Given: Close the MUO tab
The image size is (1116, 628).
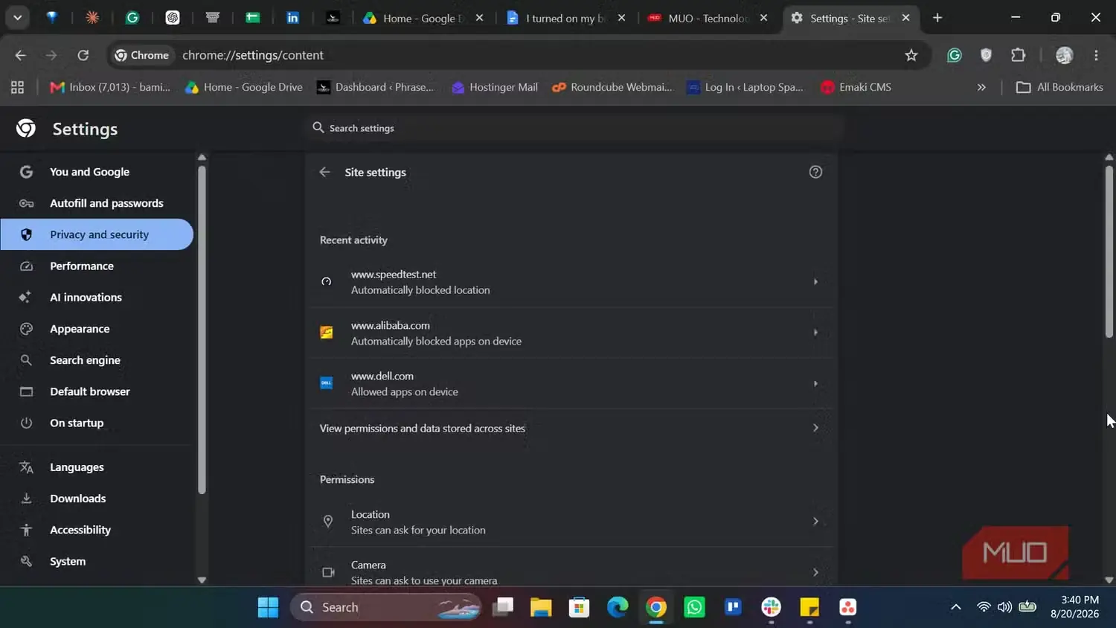Looking at the screenshot, I should (x=763, y=17).
